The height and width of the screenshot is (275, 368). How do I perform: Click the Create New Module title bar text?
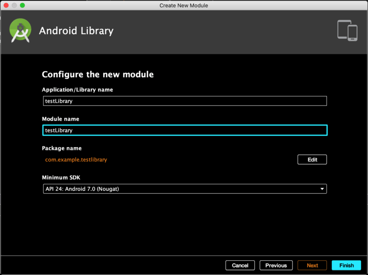(x=184, y=5)
